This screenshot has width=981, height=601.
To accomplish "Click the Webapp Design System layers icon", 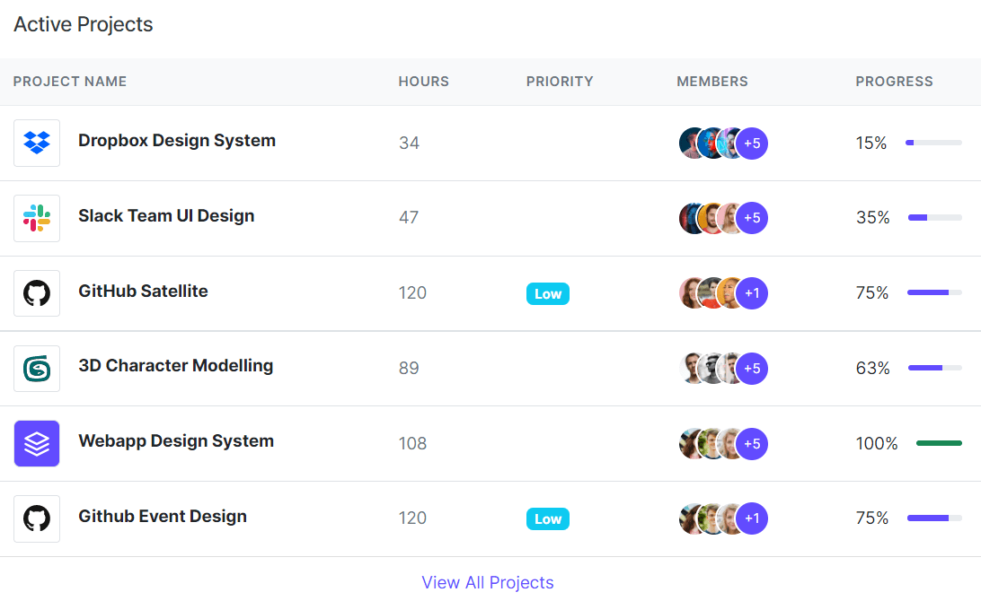I will 36,443.
